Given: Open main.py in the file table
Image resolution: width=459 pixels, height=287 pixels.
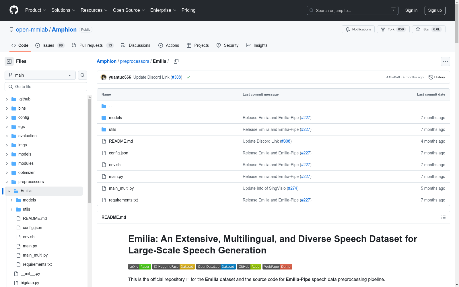Looking at the screenshot, I should pyautogui.click(x=116, y=177).
